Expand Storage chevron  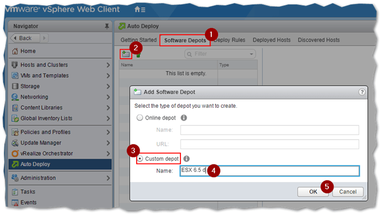[x=108, y=86]
